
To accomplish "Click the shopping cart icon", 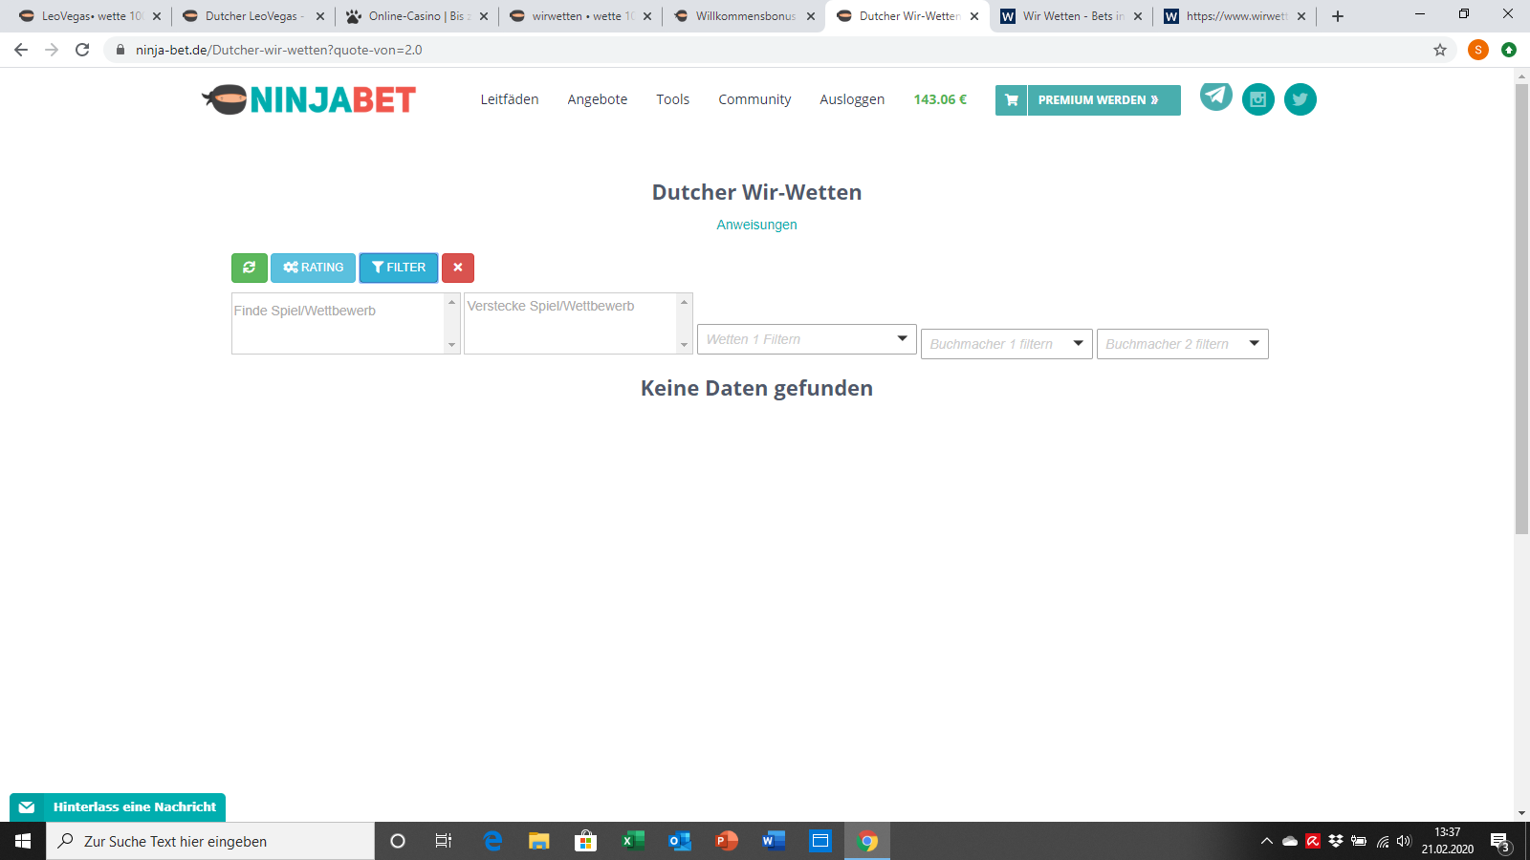I will 1012,100.
